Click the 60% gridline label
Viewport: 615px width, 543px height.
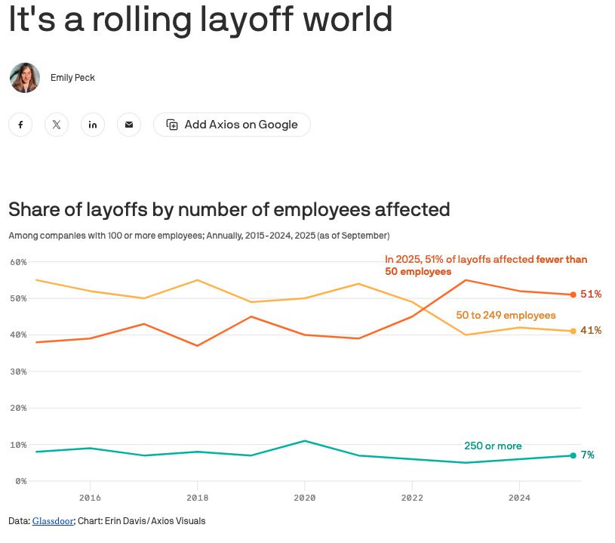(x=18, y=264)
